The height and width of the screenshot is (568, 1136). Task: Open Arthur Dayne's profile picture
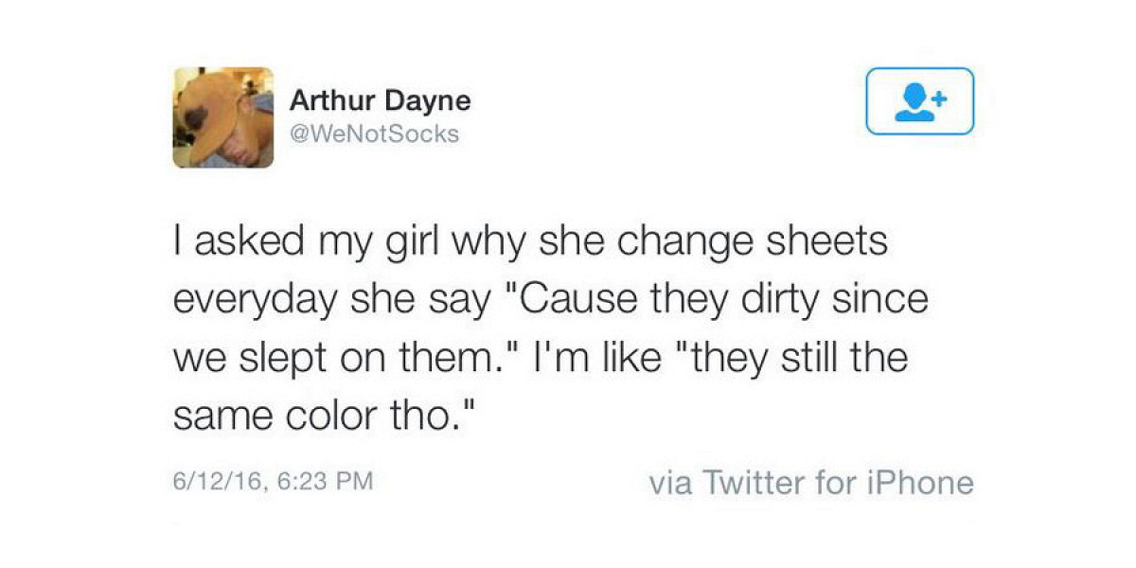click(223, 117)
